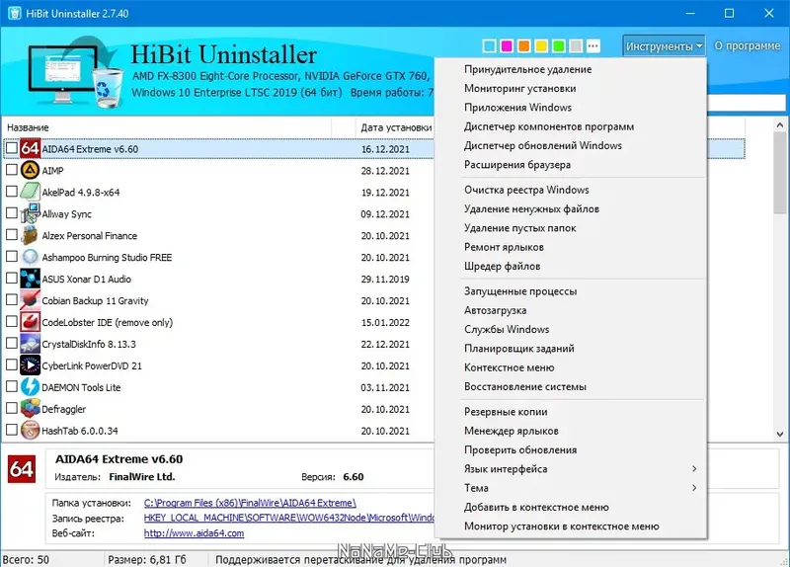Click the Ashampoo Burning Studio icon

click(x=31, y=257)
